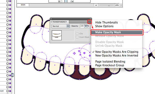Choose Hide Thumbnails from the menu
The height and width of the screenshot is (94, 155).
(106, 22)
